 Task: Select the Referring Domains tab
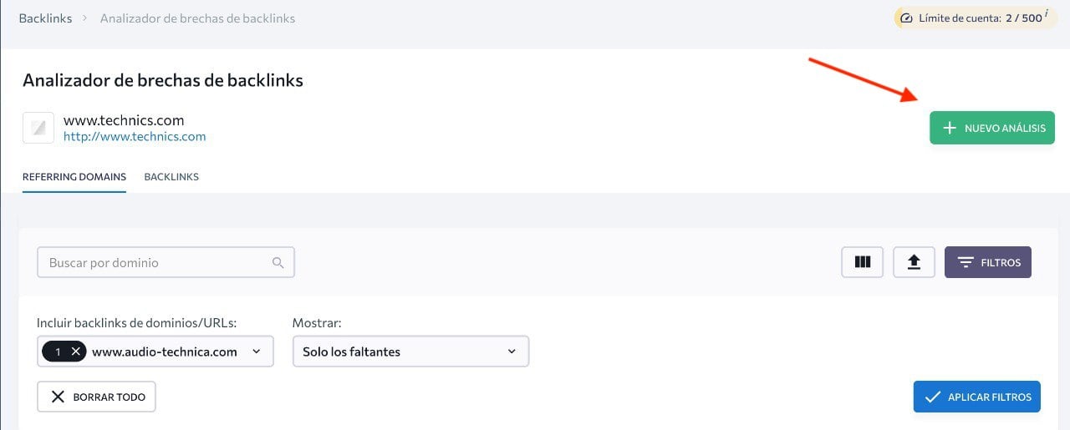click(74, 177)
